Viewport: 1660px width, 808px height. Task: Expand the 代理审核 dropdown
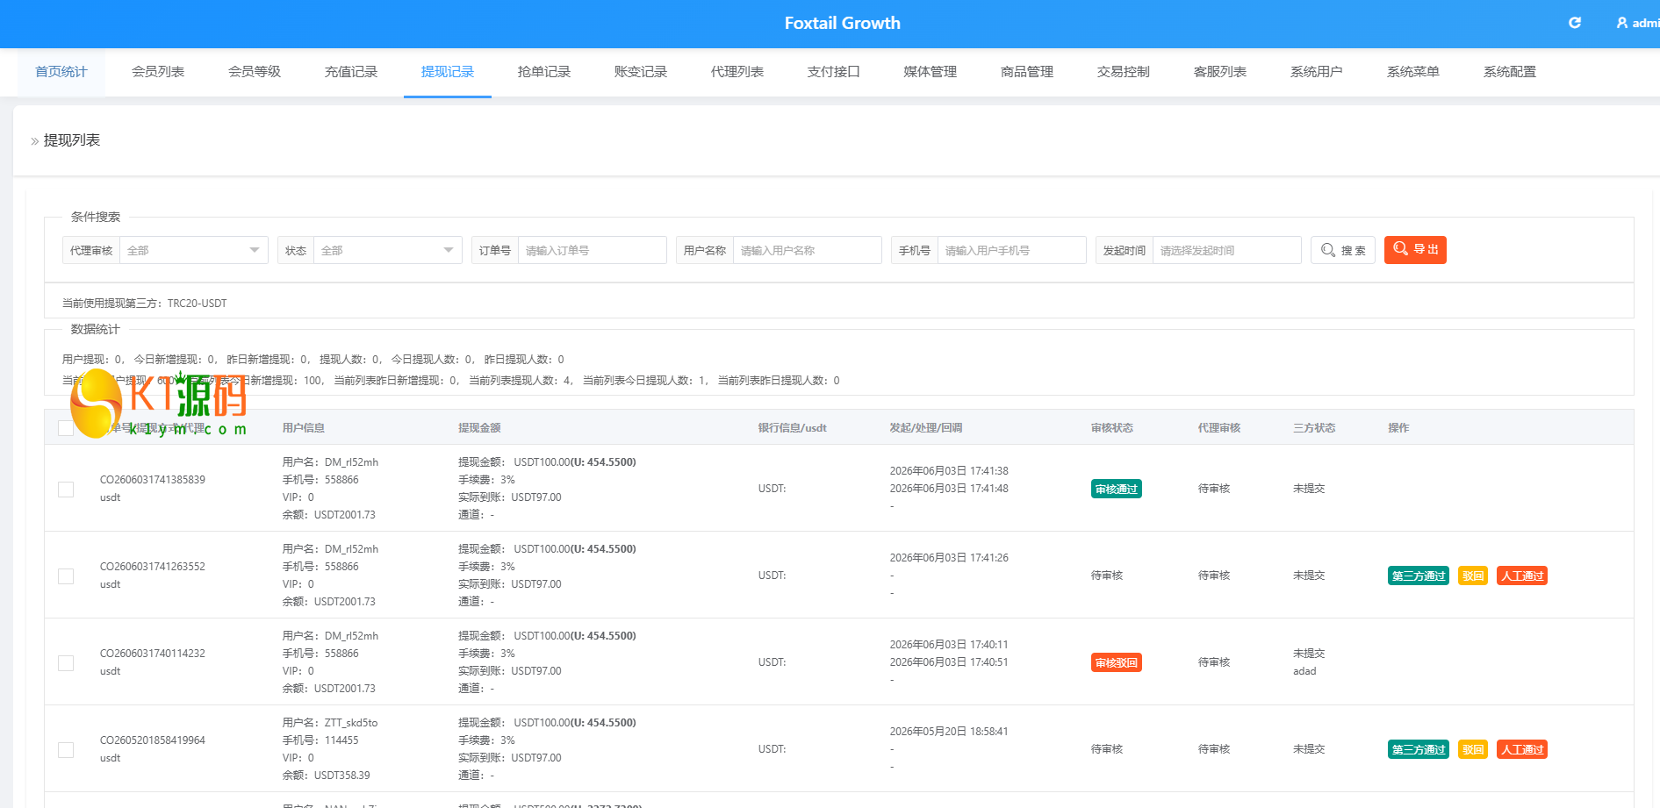(194, 250)
